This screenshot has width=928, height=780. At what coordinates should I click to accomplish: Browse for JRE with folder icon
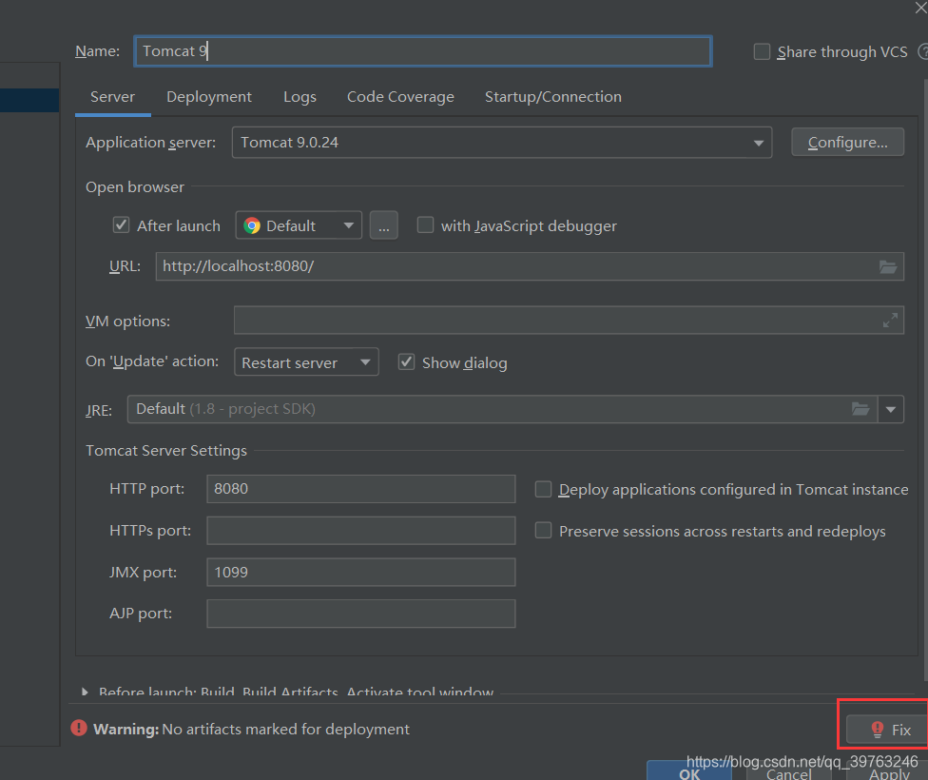860,409
